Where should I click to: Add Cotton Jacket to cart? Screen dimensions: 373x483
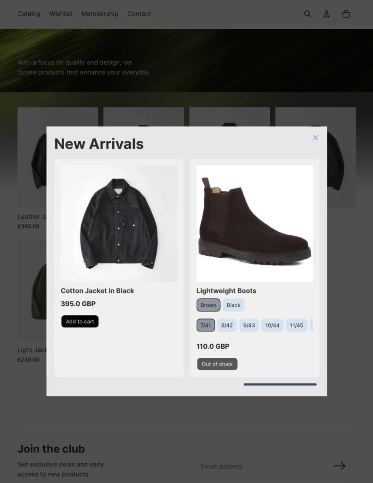coord(80,321)
